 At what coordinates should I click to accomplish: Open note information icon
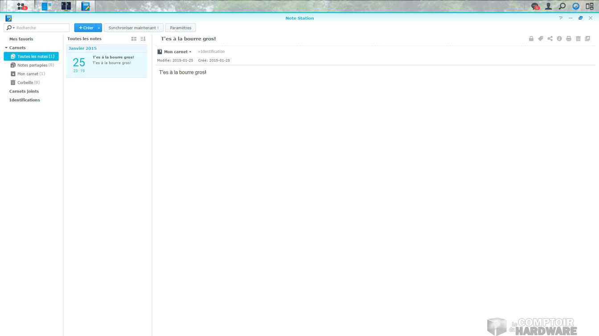click(559, 39)
